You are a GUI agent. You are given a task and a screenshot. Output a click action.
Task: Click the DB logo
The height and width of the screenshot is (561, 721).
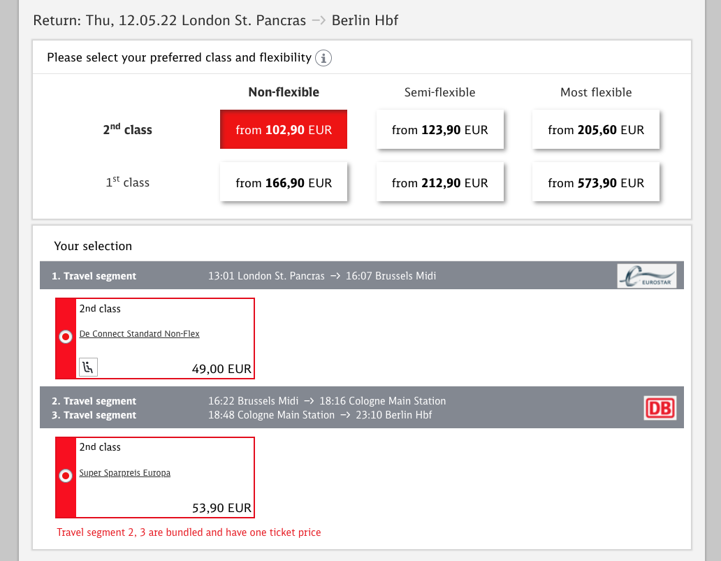660,408
